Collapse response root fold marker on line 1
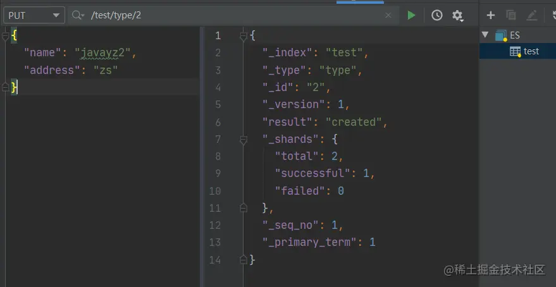 [x=244, y=36]
